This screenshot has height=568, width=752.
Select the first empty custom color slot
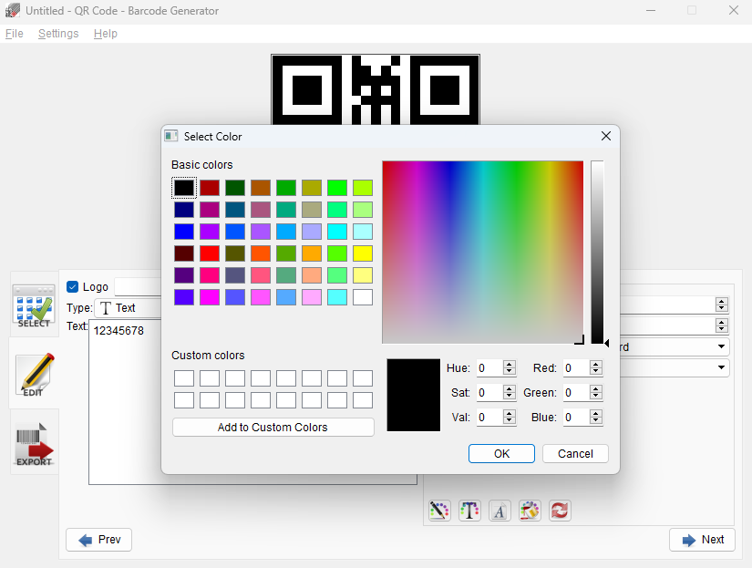click(184, 378)
